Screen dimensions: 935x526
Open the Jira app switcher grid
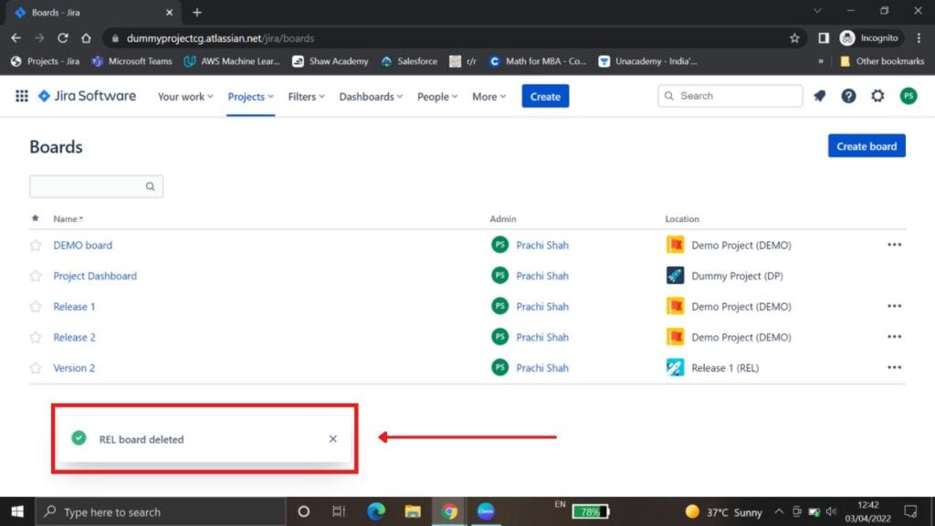pos(22,96)
